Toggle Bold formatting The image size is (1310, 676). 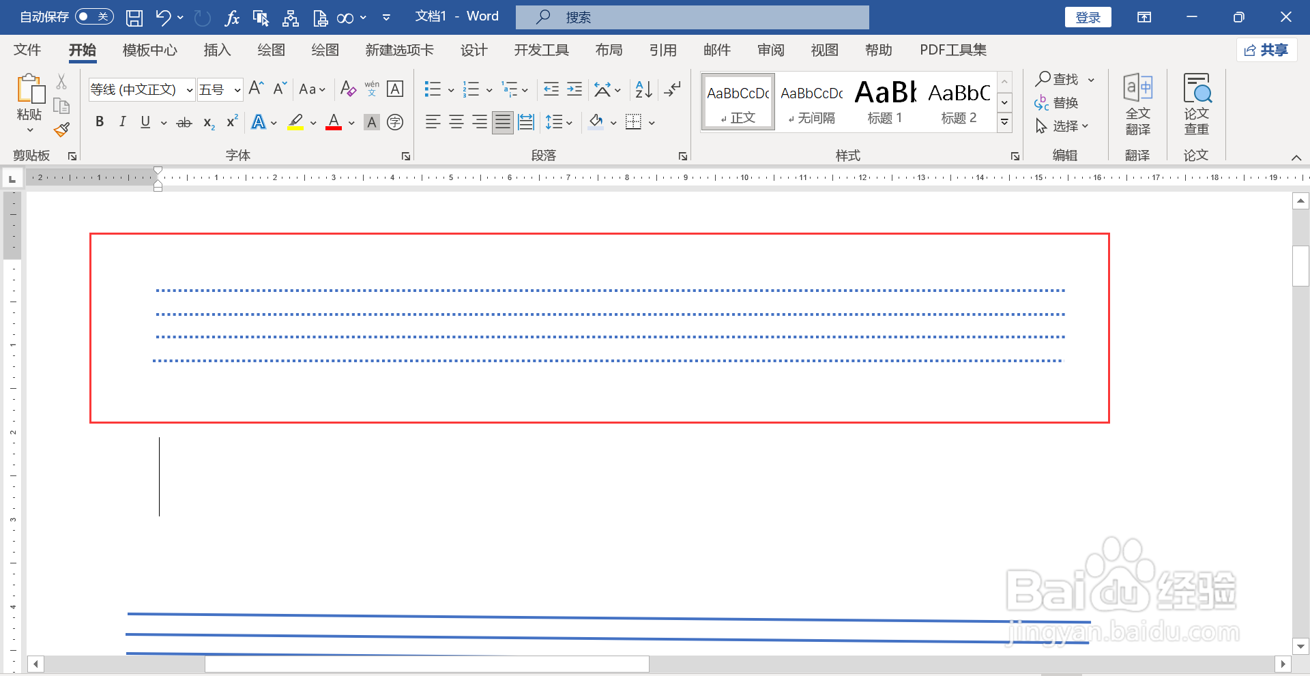(x=100, y=121)
